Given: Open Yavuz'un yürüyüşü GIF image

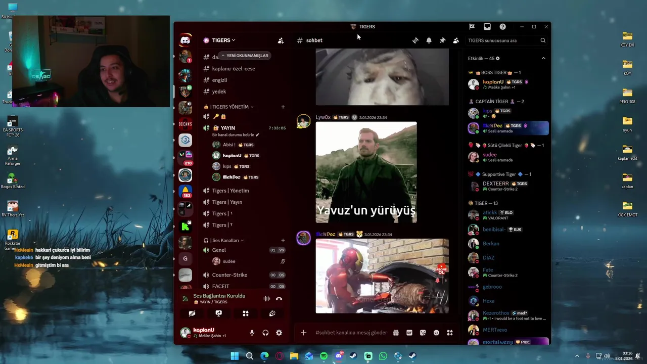Looking at the screenshot, I should 366,172.
